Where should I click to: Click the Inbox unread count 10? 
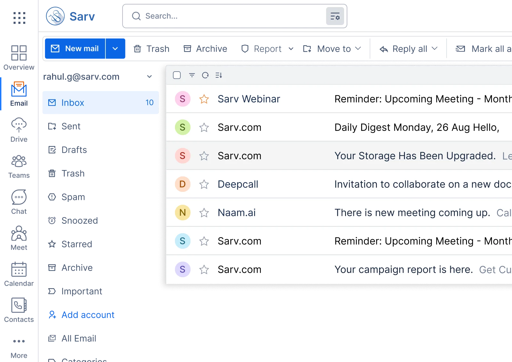click(150, 103)
